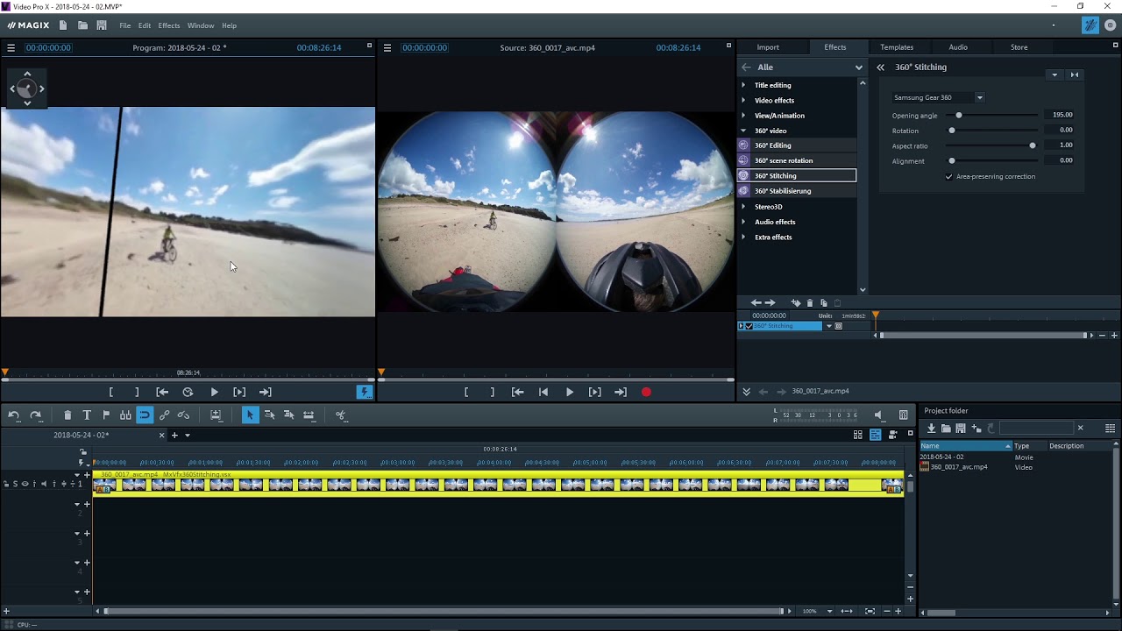Click the new project file icon

(62, 25)
